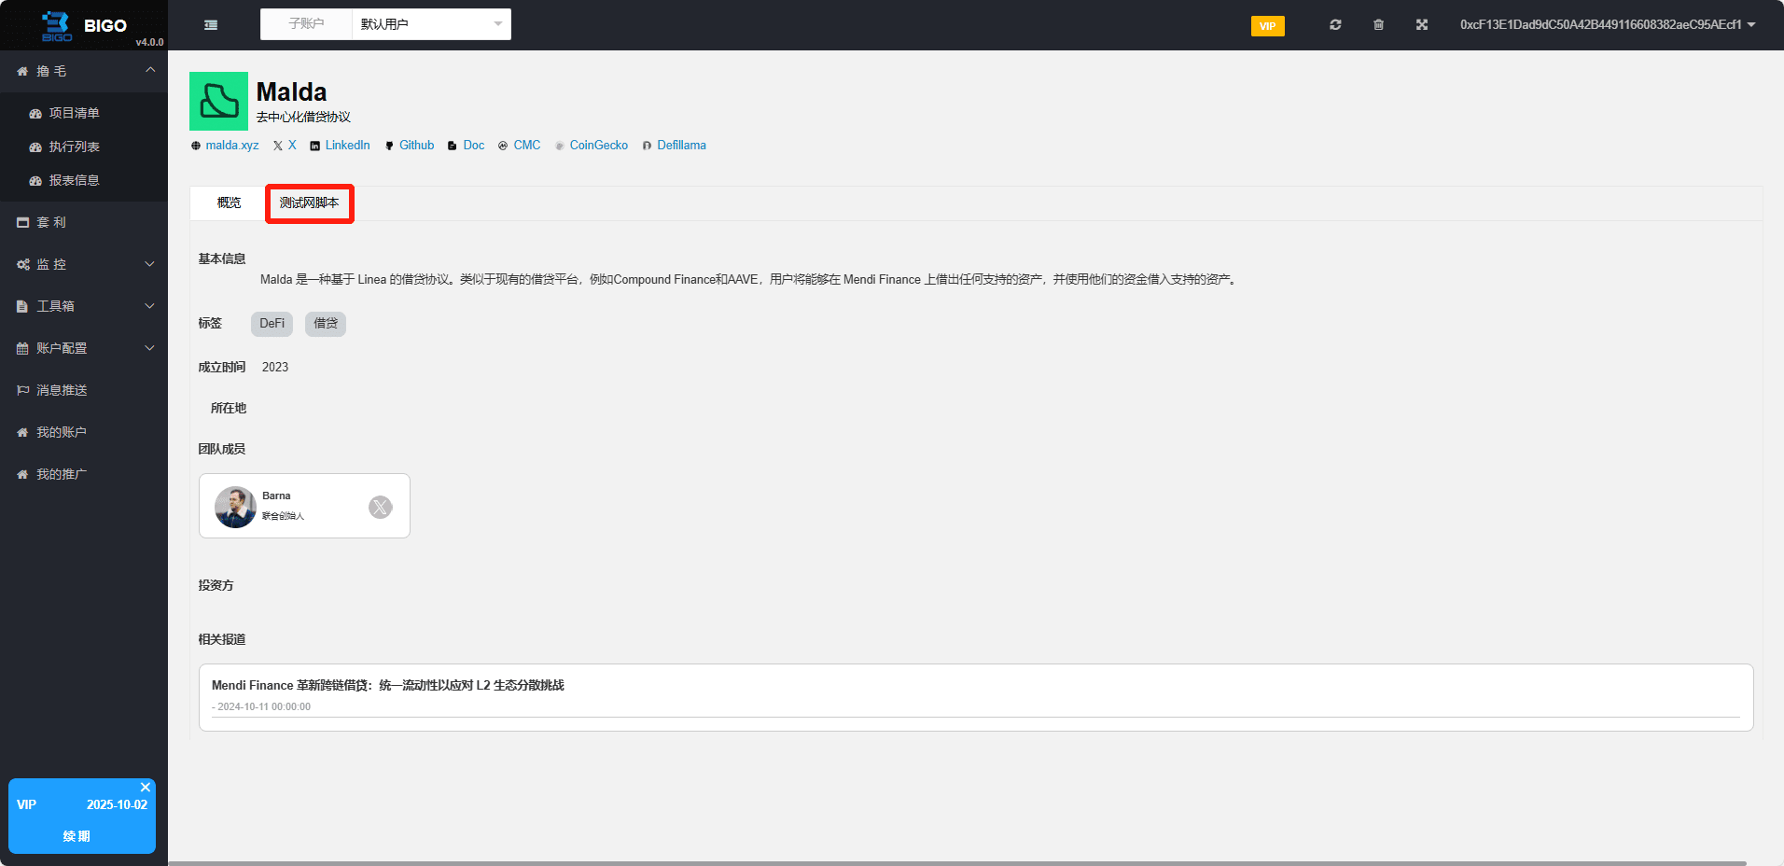Image resolution: width=1784 pixels, height=866 pixels.
Task: Click the 消息推送 flag icon
Action: point(22,390)
